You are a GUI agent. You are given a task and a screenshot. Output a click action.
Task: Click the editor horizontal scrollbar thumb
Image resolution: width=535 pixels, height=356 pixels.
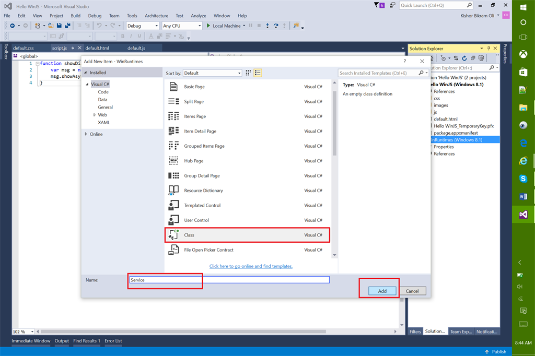(x=183, y=331)
